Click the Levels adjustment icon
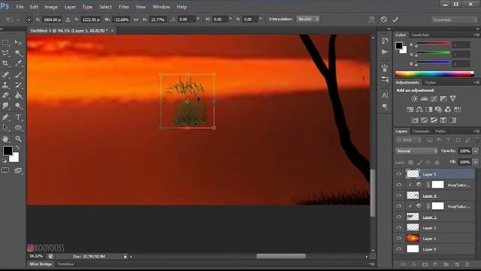 pos(424,99)
